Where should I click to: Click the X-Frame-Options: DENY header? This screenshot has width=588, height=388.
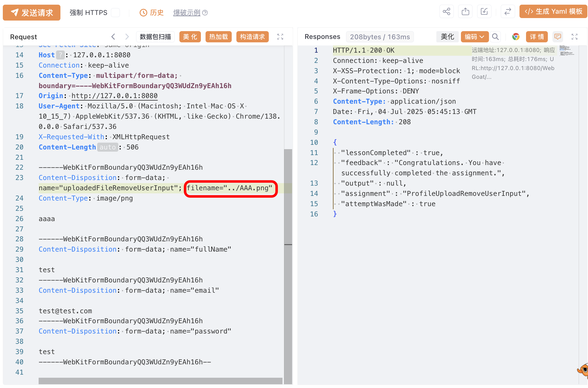click(376, 91)
